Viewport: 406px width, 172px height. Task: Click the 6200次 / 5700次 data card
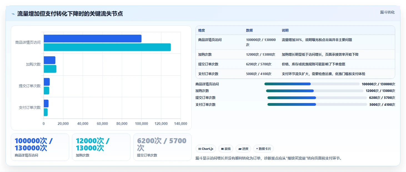(162, 147)
